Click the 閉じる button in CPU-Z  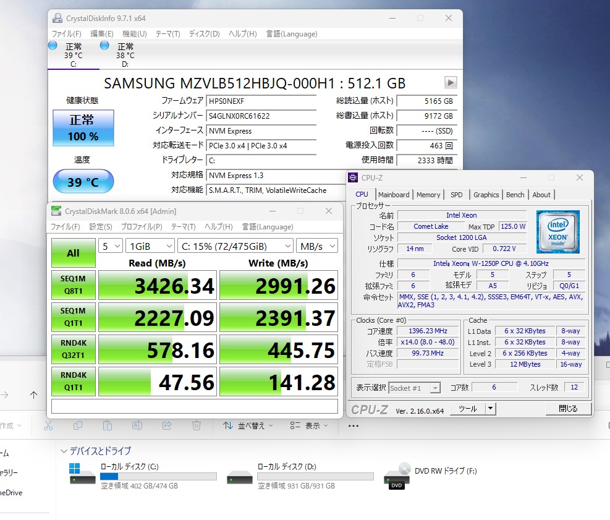[x=569, y=408]
